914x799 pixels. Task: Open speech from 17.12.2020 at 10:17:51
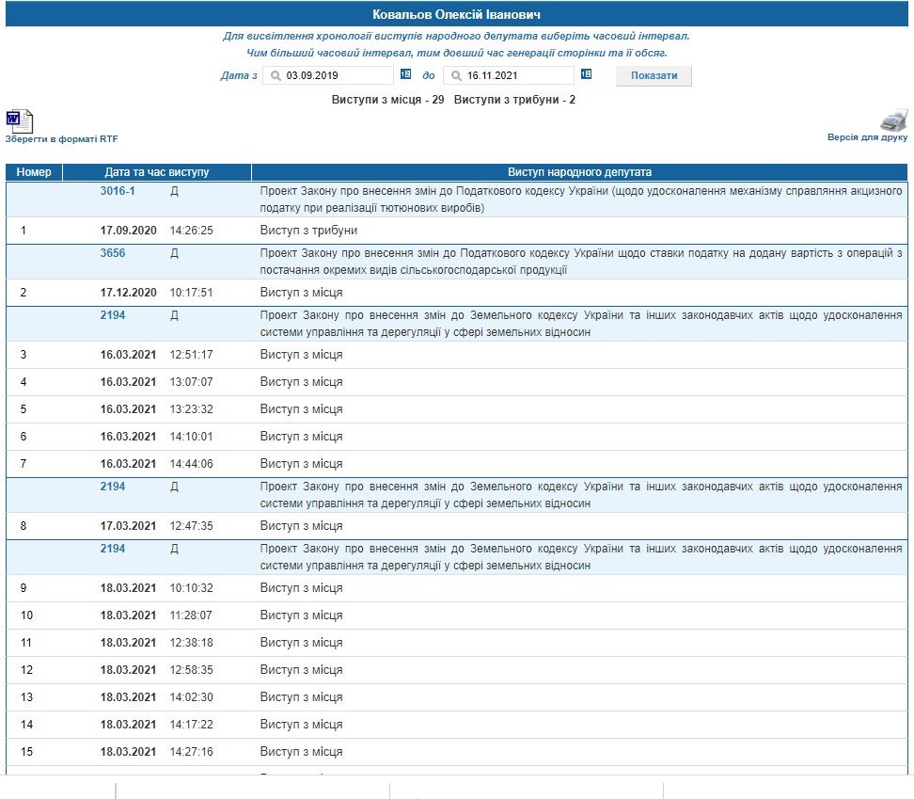click(x=301, y=293)
